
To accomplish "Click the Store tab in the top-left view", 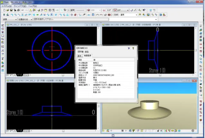I will tap(26, 75).
